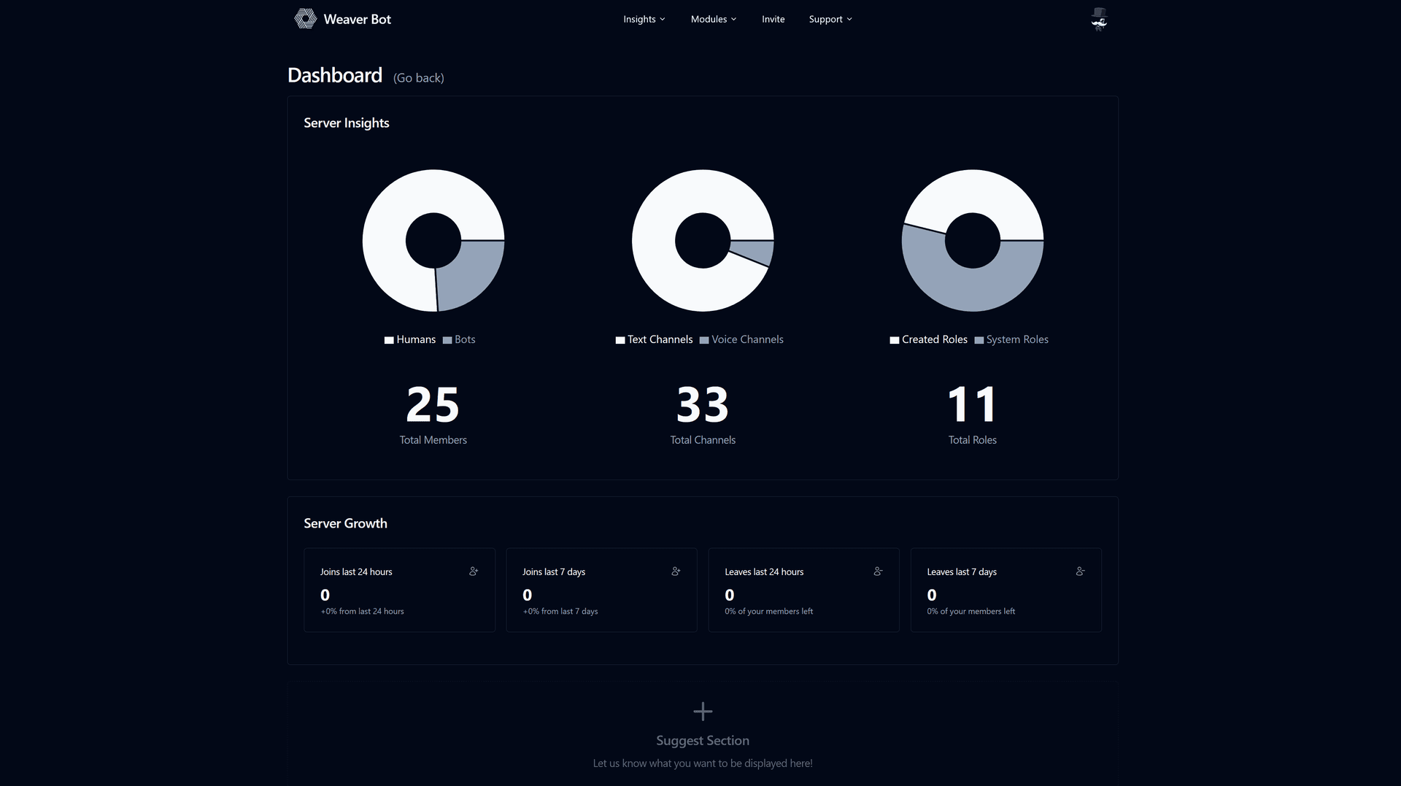
Task: Click the plus icon above Suggest Section
Action: click(702, 711)
